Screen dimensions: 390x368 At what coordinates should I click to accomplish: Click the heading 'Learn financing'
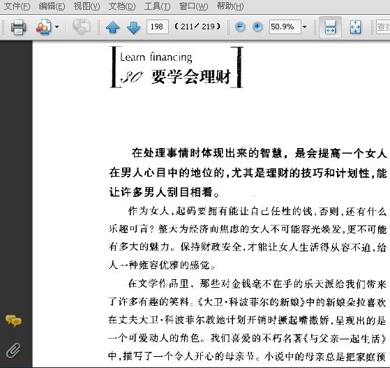pos(156,57)
